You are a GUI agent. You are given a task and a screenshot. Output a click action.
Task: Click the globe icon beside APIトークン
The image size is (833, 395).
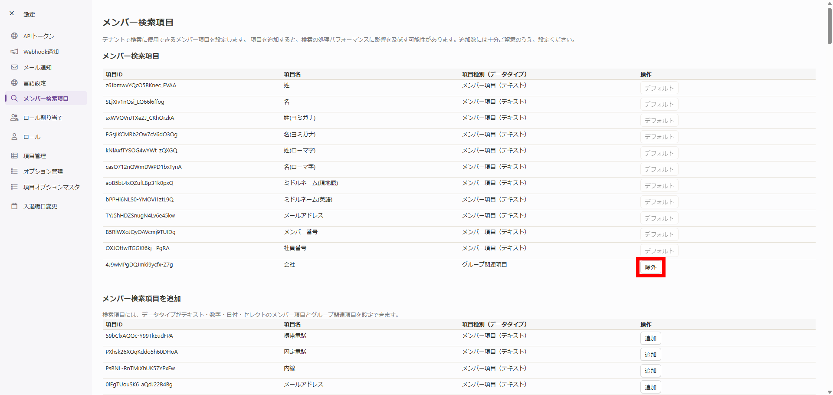[14, 36]
